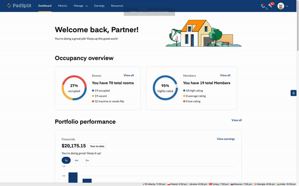The width and height of the screenshot is (299, 186).
Task: Go to the Metrics tab
Action: click(x=63, y=6)
